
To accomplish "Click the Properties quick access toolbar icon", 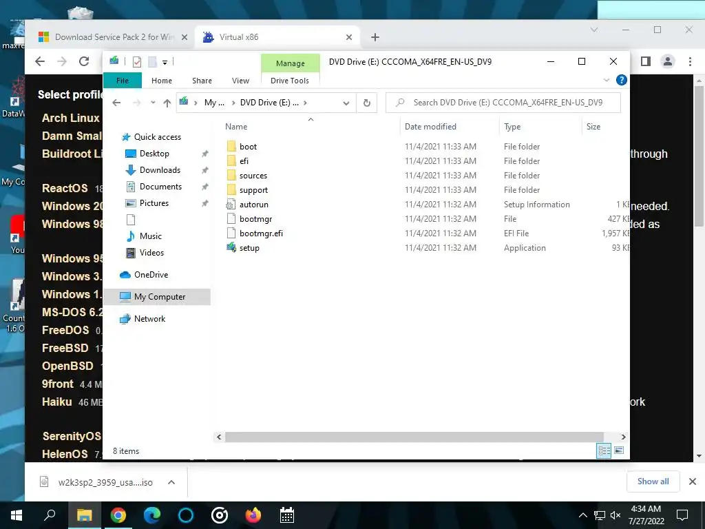I will coord(137,61).
